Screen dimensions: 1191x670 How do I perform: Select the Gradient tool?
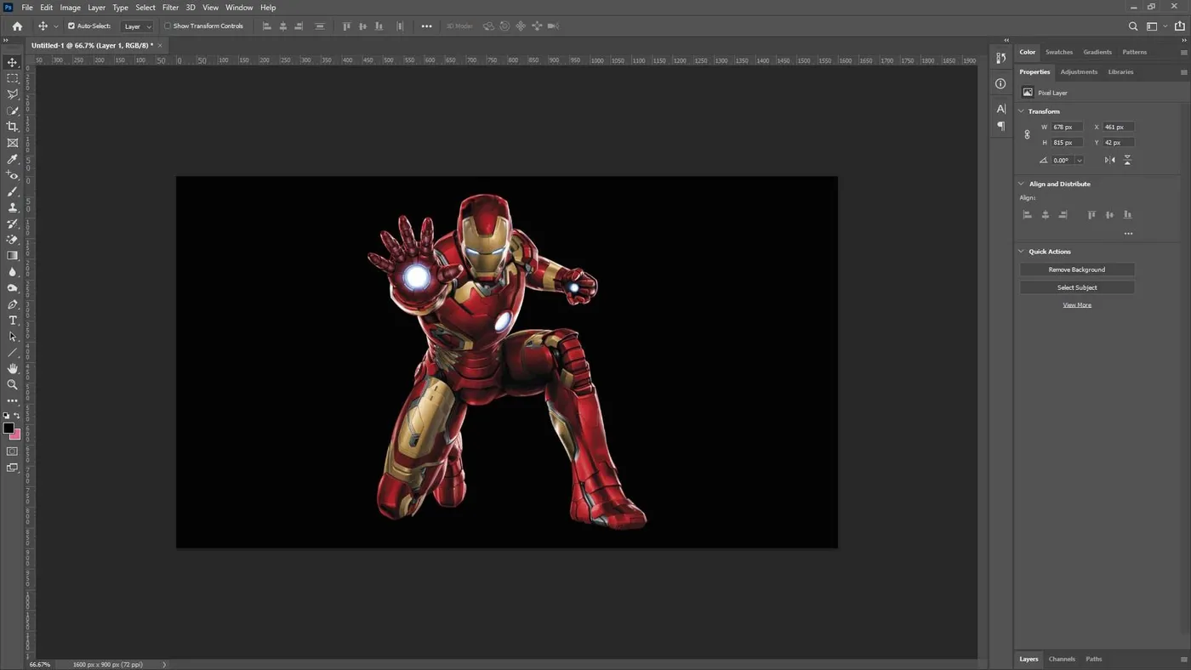pos(13,256)
